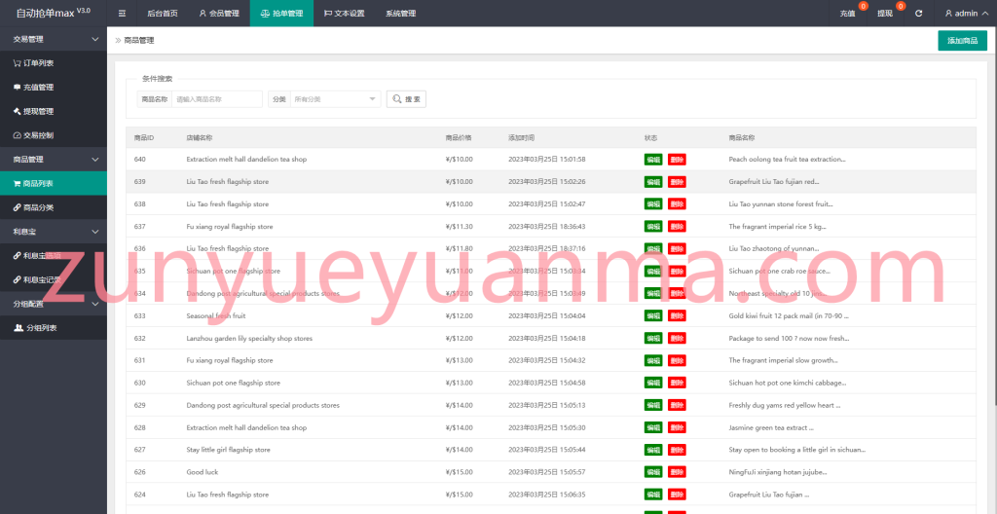This screenshot has width=997, height=514.
Task: Open 订单列表 in sidebar
Action: pyautogui.click(x=54, y=63)
